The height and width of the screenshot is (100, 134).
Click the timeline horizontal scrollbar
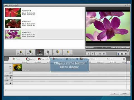tap(67, 90)
